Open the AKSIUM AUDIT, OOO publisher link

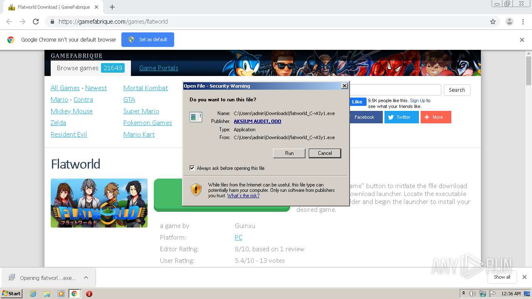(x=257, y=121)
